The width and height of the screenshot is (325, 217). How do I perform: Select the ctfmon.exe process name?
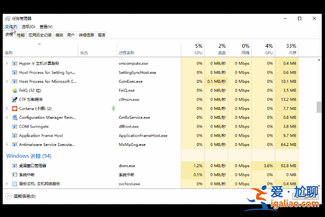pos(129,100)
